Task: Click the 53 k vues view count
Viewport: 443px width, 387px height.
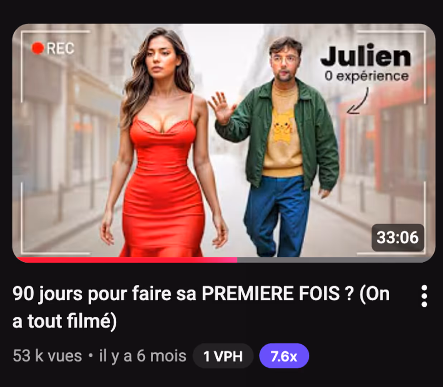Action: (x=47, y=356)
